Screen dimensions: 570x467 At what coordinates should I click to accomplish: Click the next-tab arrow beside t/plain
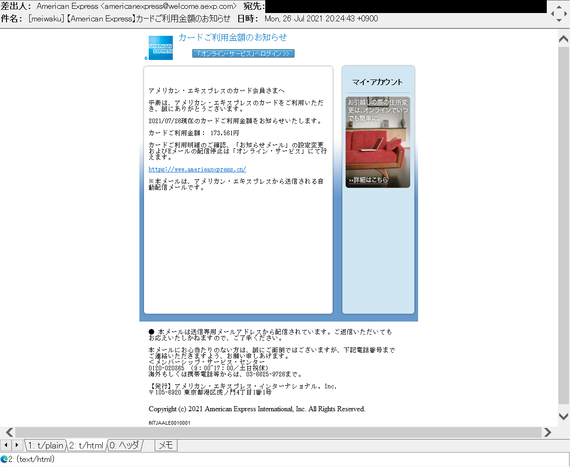click(x=17, y=445)
